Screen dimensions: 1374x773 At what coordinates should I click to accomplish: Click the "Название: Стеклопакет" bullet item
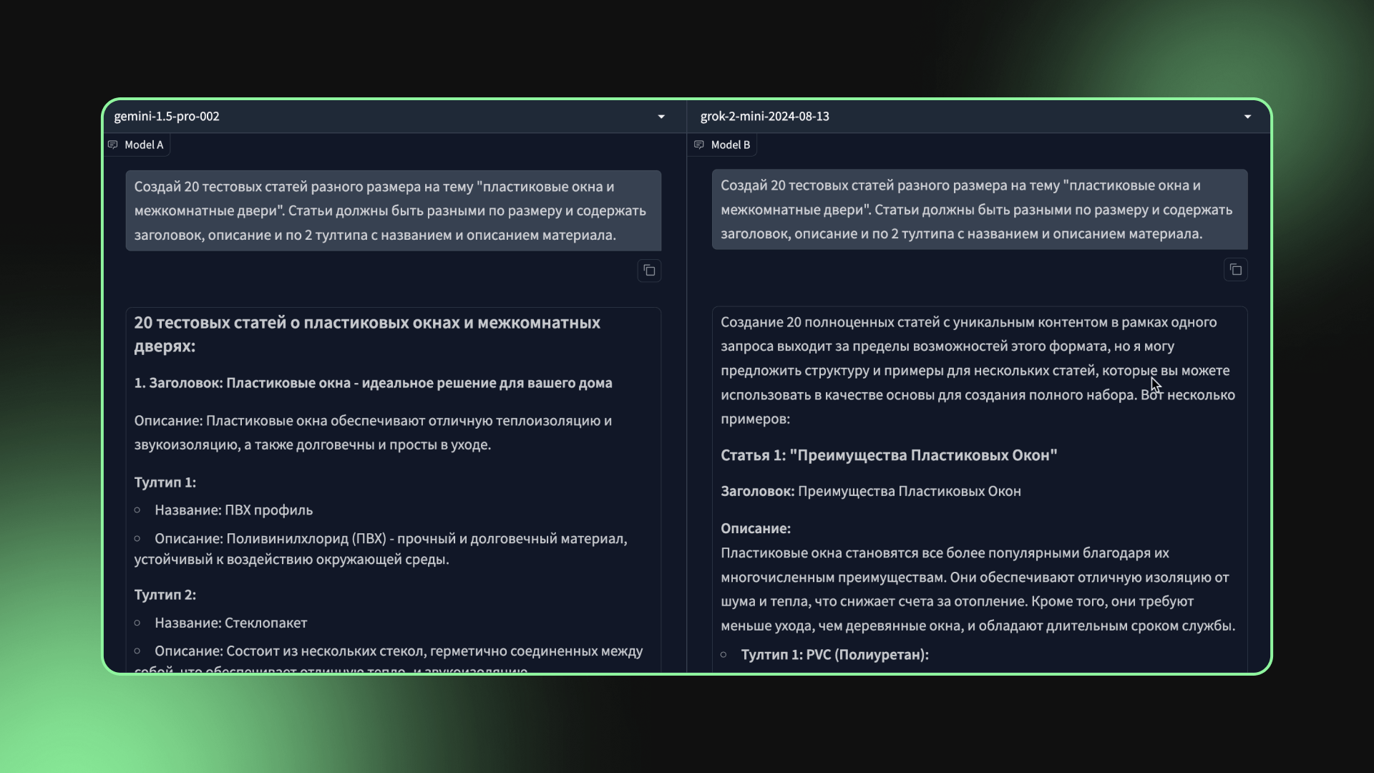[230, 623]
